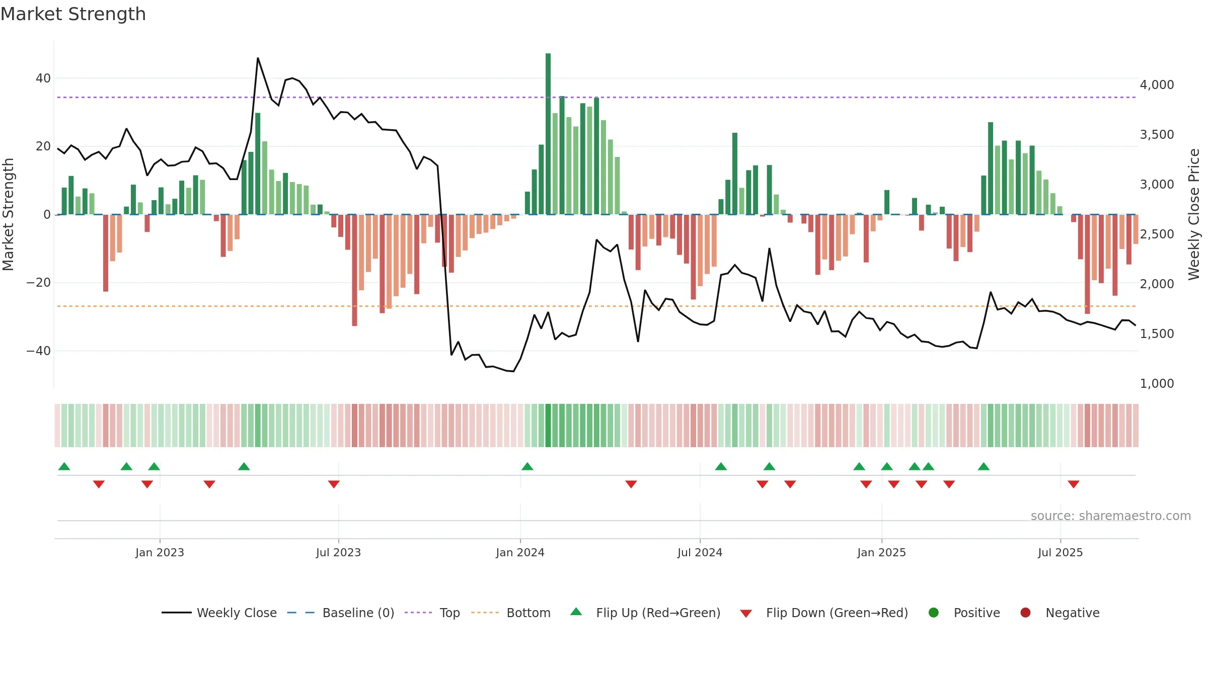Click the '4,000' right axis tick label
Image resolution: width=1208 pixels, height=679 pixels.
1157,85
